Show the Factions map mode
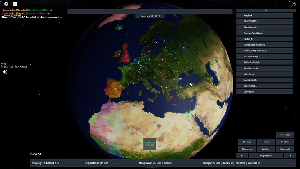Screen dimensions: 300x169 [x=266, y=149]
